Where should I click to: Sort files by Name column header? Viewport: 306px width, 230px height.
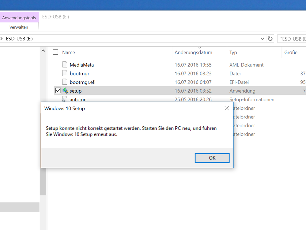(69, 52)
